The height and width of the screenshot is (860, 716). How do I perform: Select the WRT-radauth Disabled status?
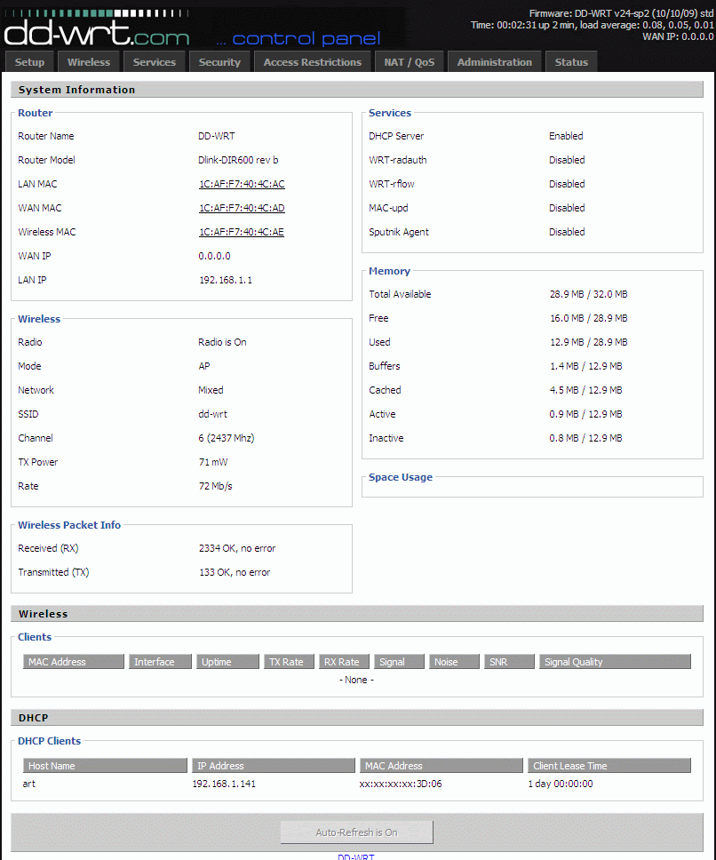567,160
